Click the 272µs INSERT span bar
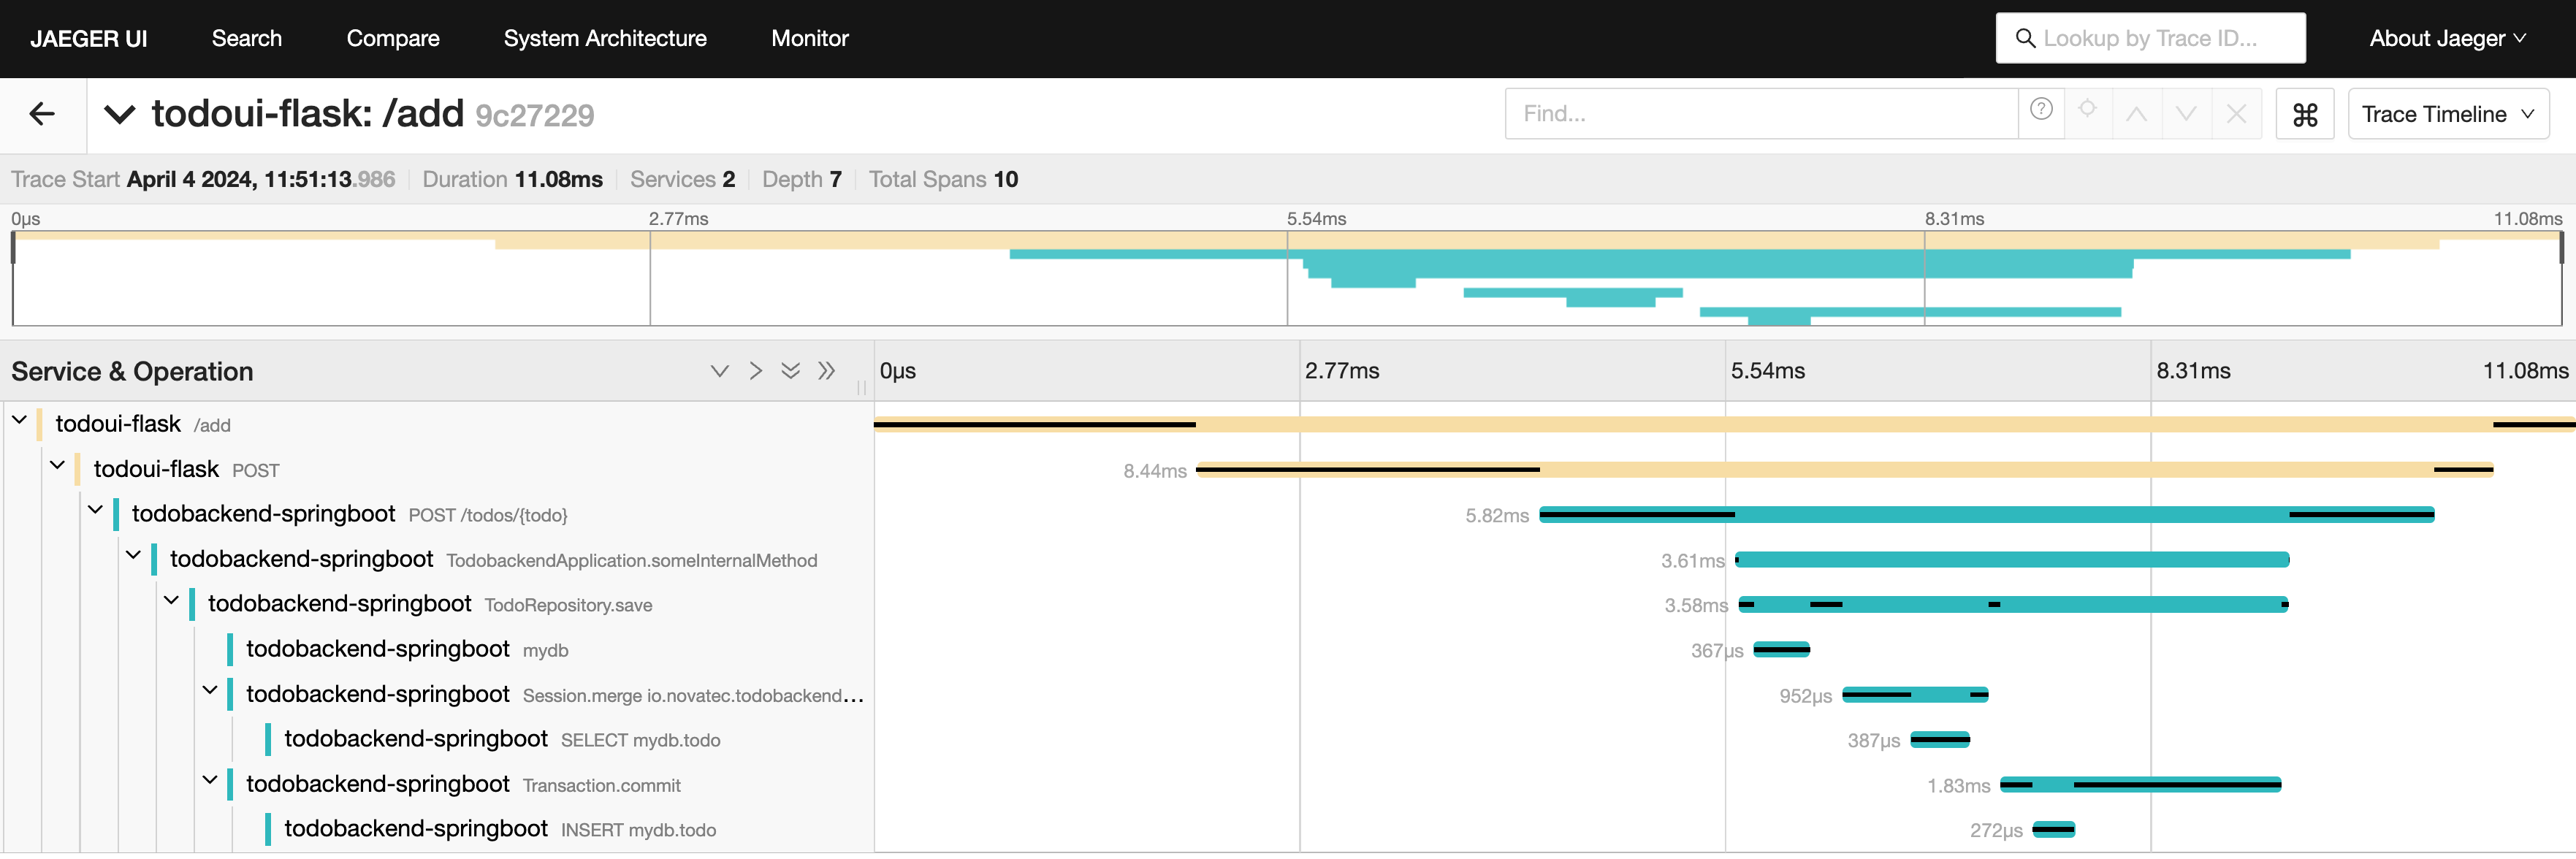The width and height of the screenshot is (2576, 859). pyautogui.click(x=2054, y=830)
